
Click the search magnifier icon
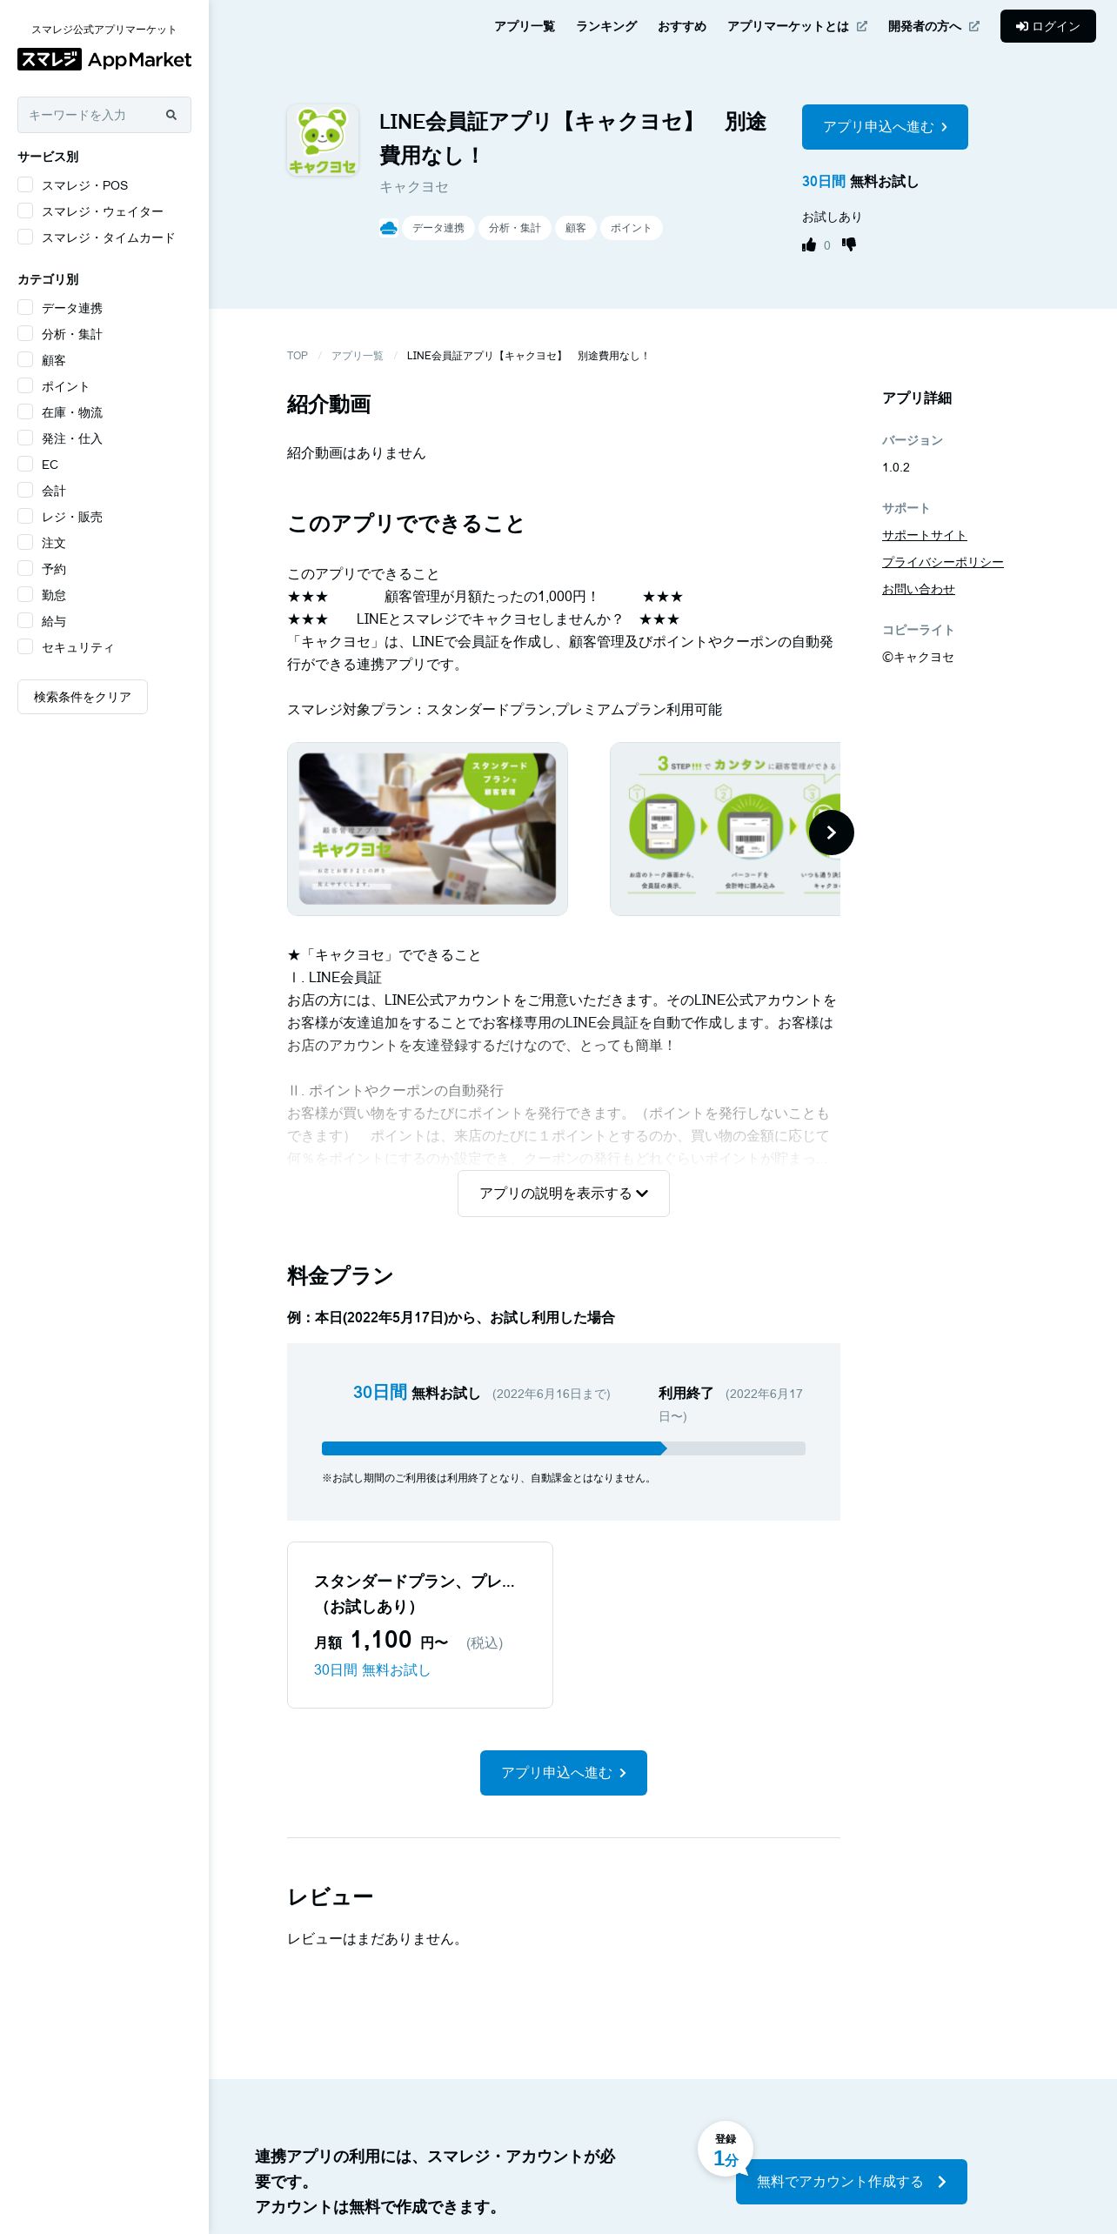pyautogui.click(x=171, y=115)
